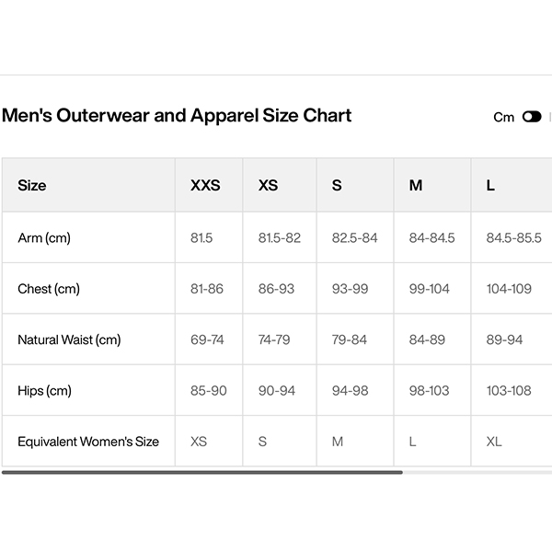Click the Men's Outerwear and Apparel Size Chart heading

point(177,115)
